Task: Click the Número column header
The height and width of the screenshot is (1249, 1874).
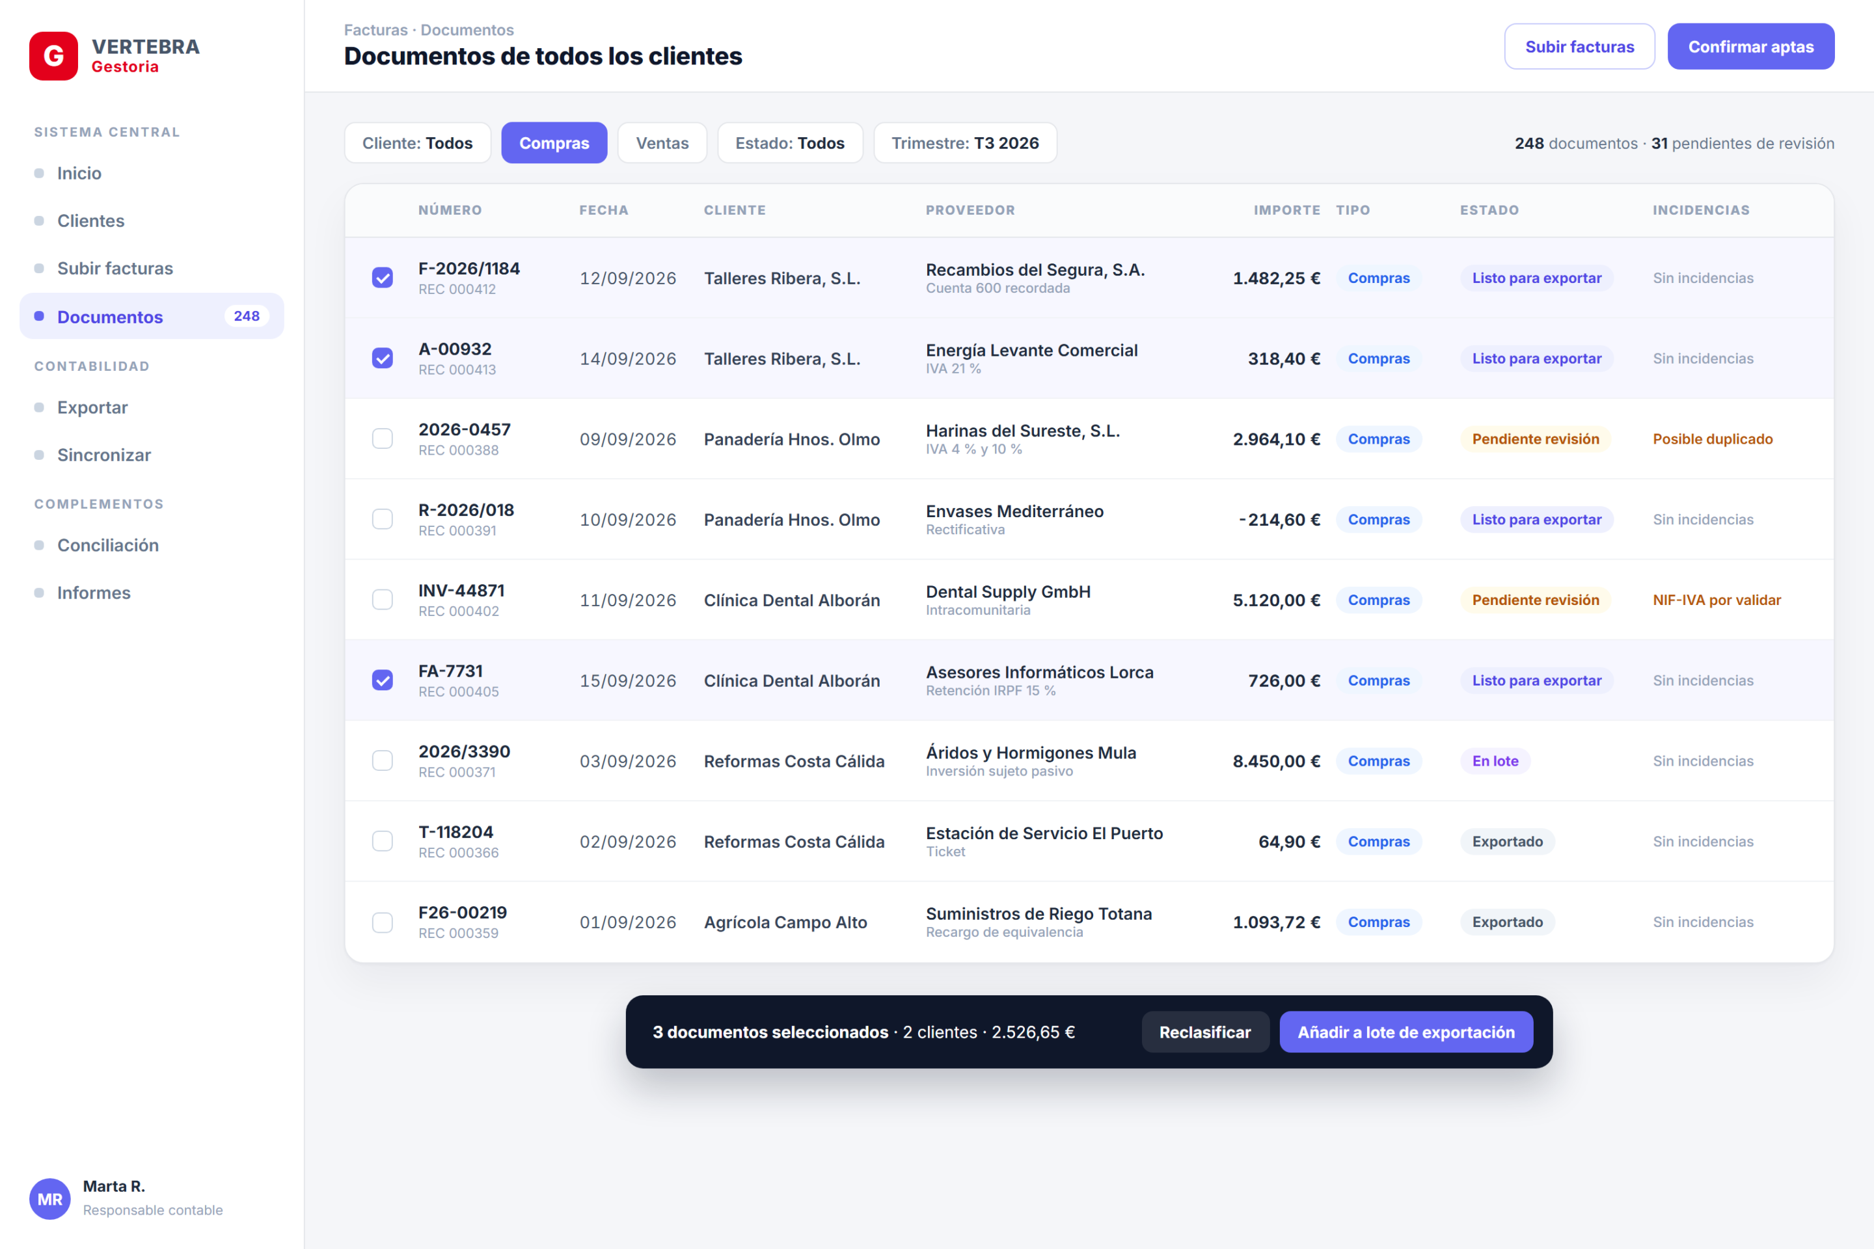Action: [x=450, y=210]
